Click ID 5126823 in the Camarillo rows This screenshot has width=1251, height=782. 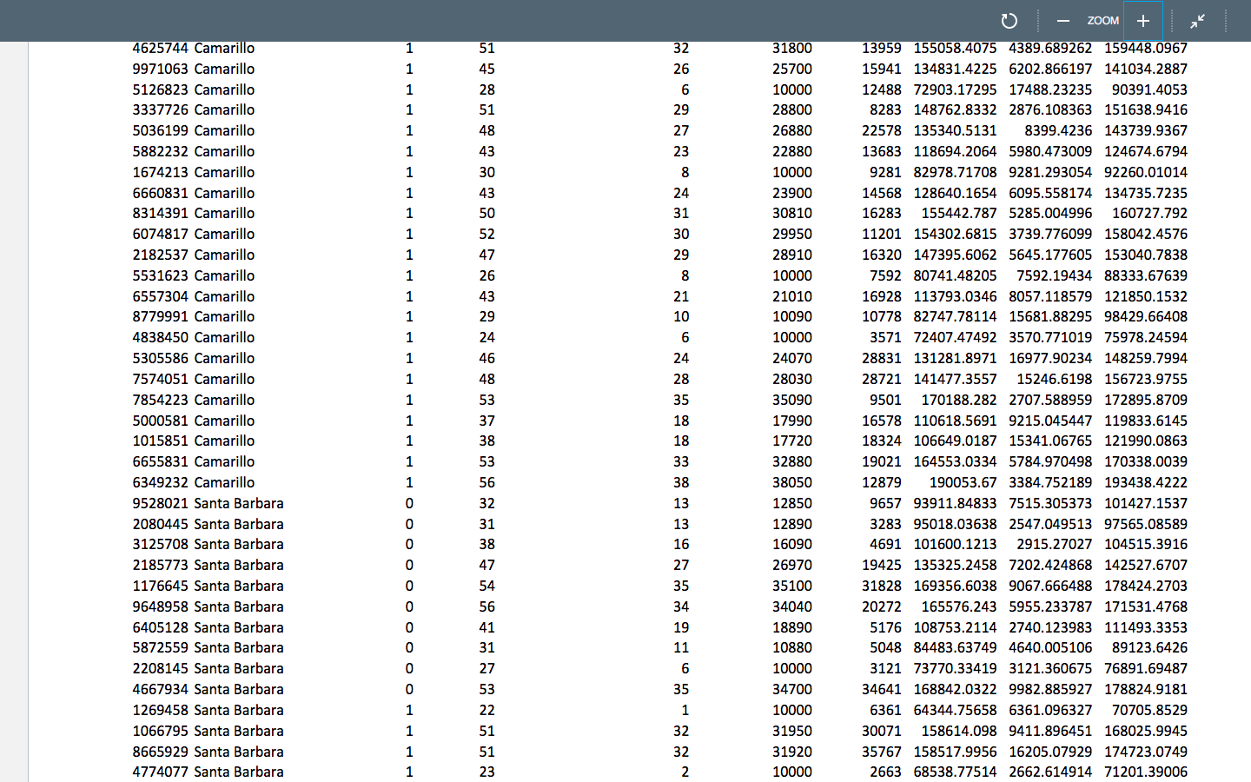coord(160,89)
